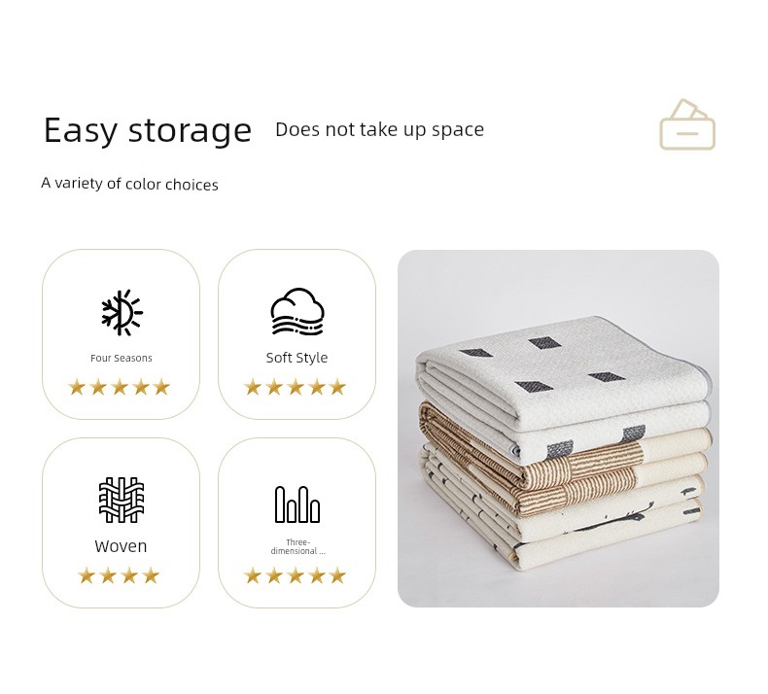Click the Four Seasons star rating
Viewport: 768px width, 694px height.
point(120,387)
